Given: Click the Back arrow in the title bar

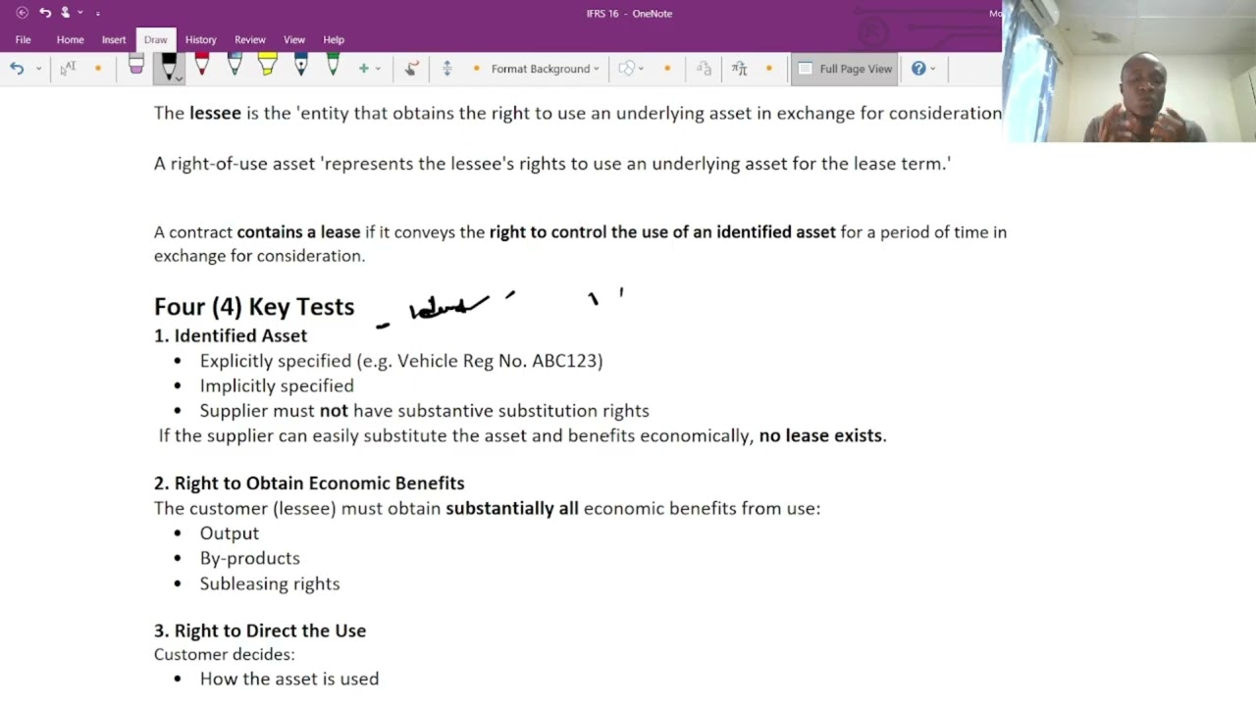Looking at the screenshot, I should [x=23, y=13].
